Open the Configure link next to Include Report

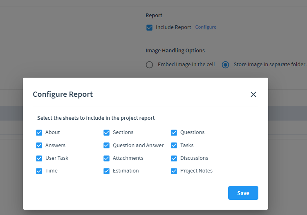click(206, 27)
